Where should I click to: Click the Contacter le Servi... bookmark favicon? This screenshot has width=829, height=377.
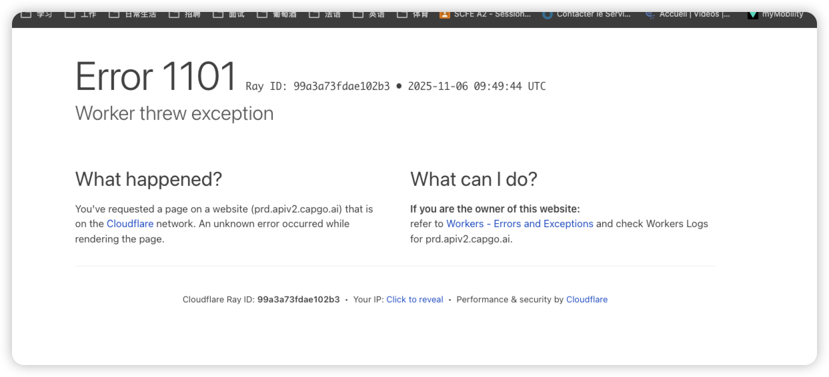coord(548,14)
